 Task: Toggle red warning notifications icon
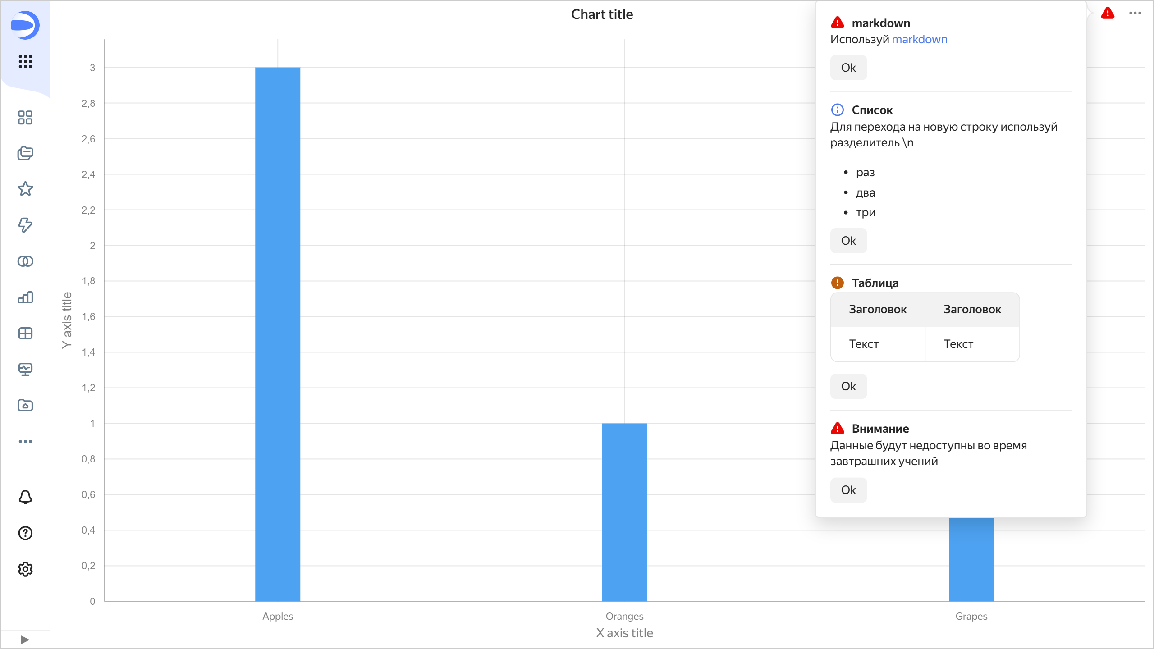coord(1108,14)
